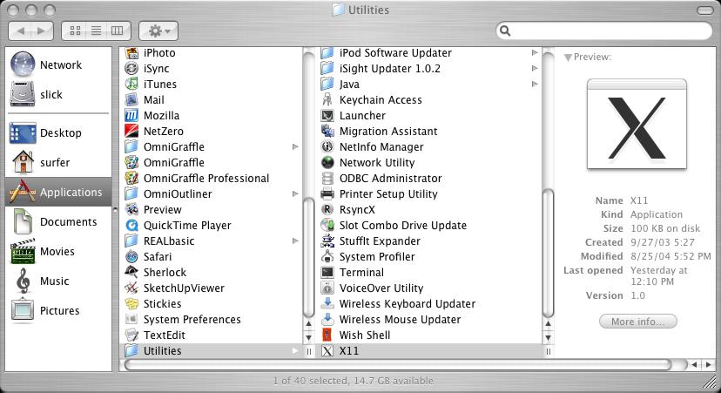Image resolution: width=721 pixels, height=393 pixels.
Task: Click the Network globe in sidebar
Action: point(23,65)
